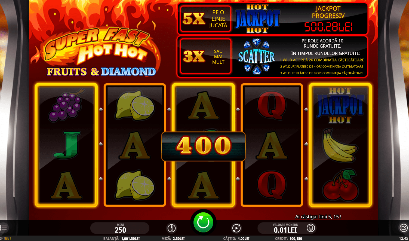
Task: Select the MIZĂ 250 bet field
Action: click(120, 228)
